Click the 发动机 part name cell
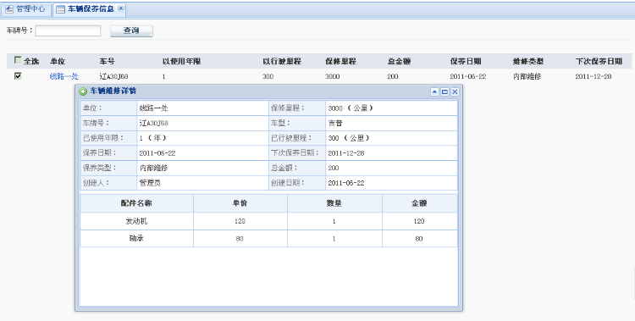This screenshot has height=321, width=635. coord(136,221)
